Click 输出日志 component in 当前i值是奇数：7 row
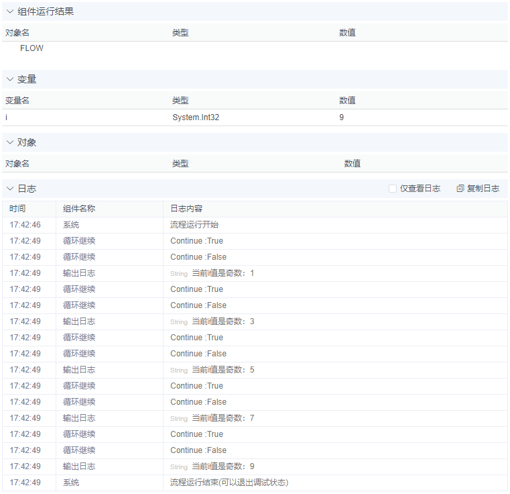This screenshot has height=494, width=510. tap(79, 418)
